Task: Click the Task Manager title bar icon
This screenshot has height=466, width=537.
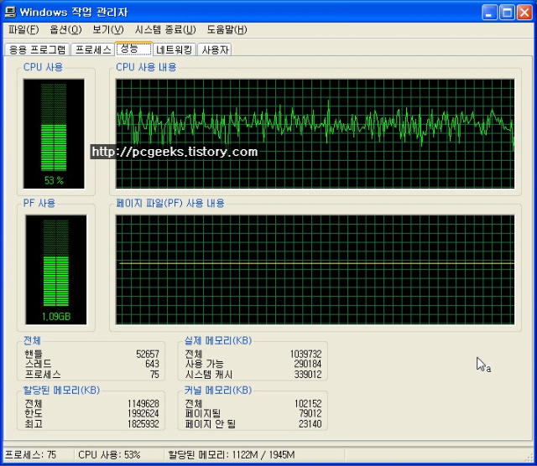Action: coord(10,12)
